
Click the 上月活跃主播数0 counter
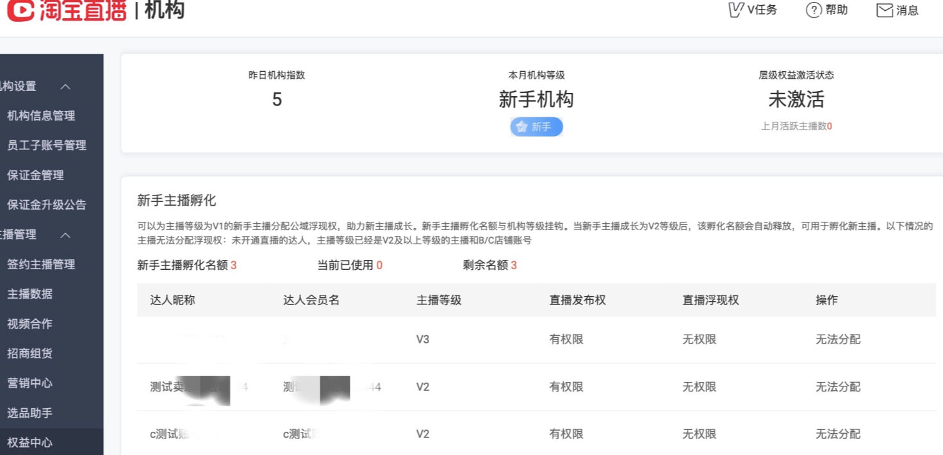796,128
